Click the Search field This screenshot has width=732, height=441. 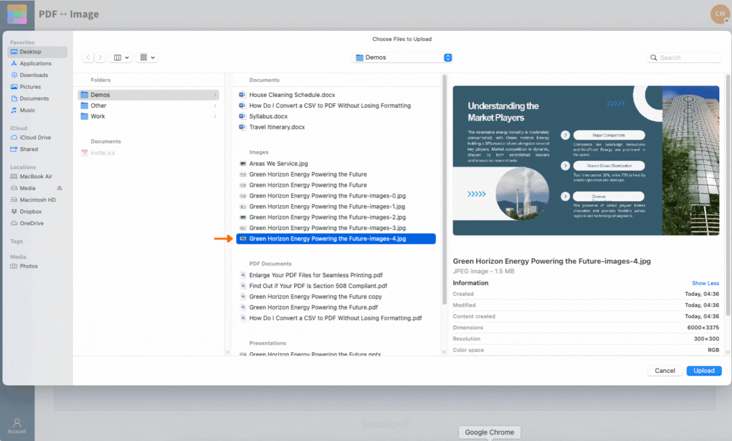[x=684, y=58]
